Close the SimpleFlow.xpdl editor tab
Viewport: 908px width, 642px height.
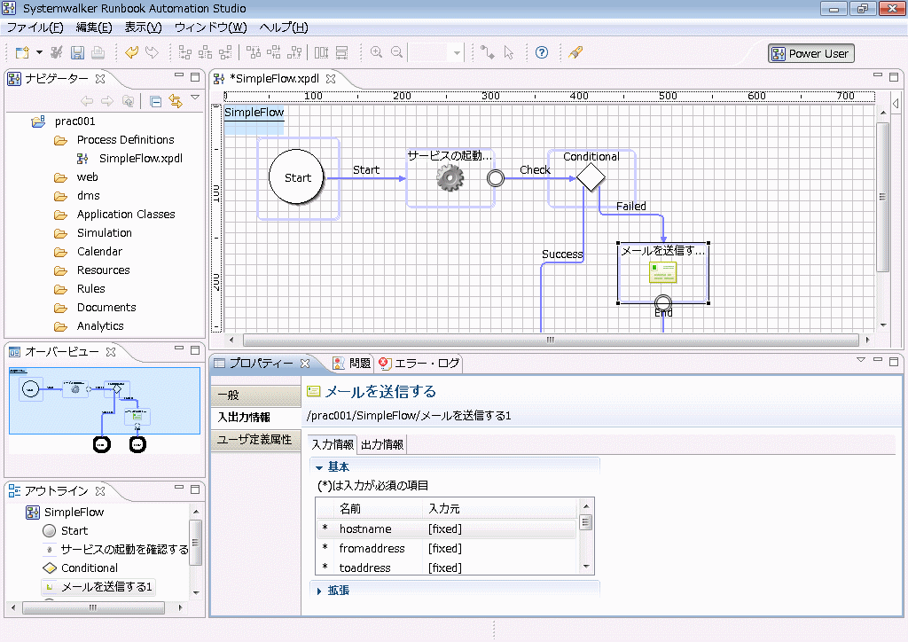click(331, 79)
